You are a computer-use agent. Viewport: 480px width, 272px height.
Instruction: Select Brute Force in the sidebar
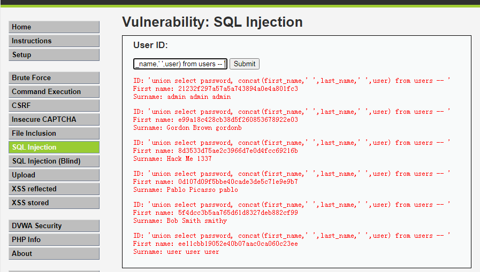(x=54, y=78)
